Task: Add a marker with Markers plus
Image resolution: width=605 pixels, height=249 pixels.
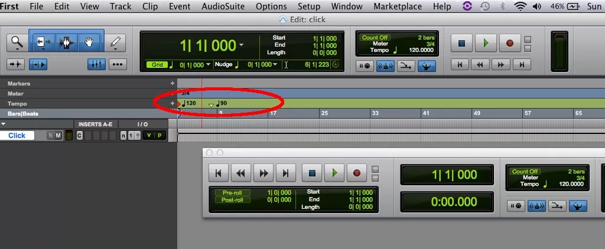Action: coord(173,83)
